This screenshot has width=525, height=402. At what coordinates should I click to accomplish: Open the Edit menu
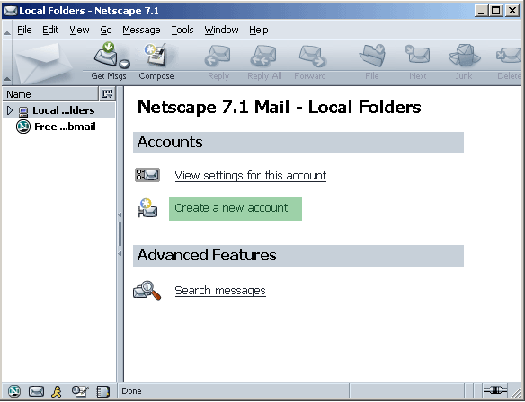tap(50, 30)
